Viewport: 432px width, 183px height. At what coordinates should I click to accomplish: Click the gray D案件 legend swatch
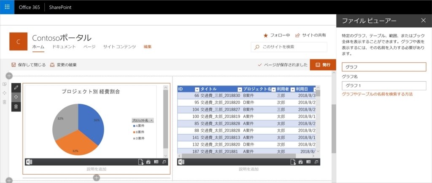[x=134, y=138]
